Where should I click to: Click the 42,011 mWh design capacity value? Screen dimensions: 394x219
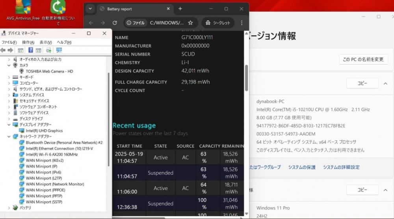point(195,71)
